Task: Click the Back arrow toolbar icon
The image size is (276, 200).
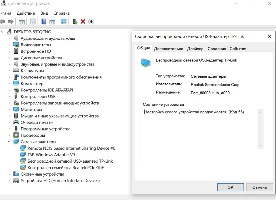Action: (x=3, y=22)
